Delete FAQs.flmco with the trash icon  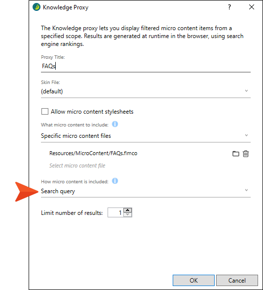246,154
